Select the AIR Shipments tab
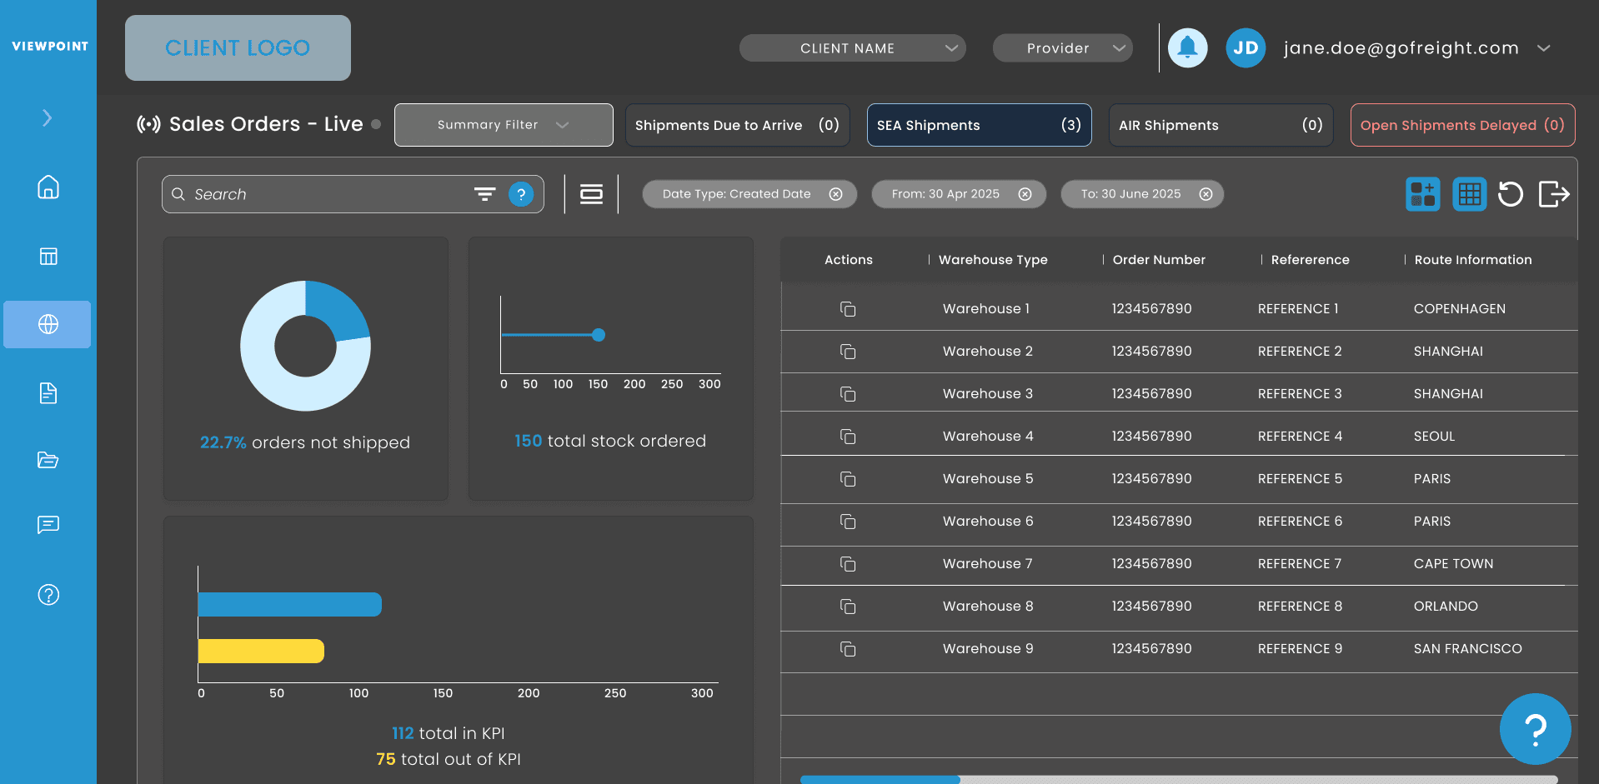 1221,125
